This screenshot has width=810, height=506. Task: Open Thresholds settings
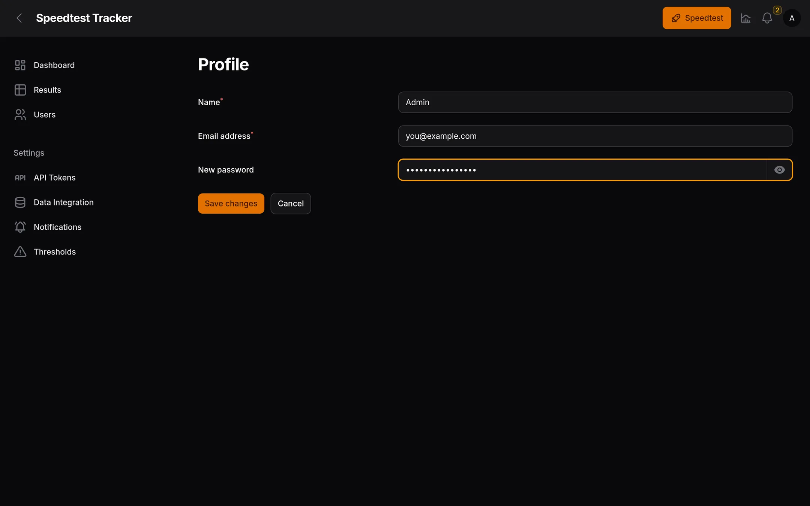pos(55,252)
